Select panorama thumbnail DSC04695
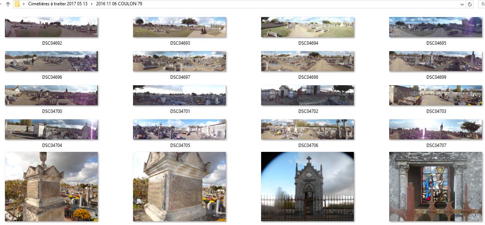 [436, 27]
